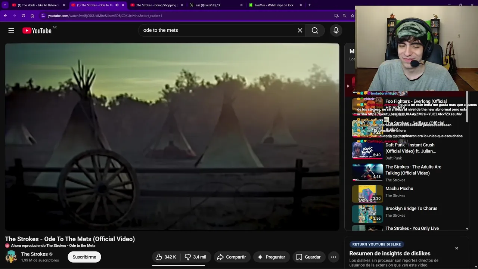Open tab search dropdown arrow
Viewport: 478px width, 269px height.
[5, 5]
